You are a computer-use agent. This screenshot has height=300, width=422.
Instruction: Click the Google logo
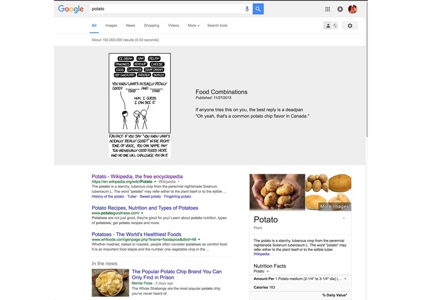[71, 9]
